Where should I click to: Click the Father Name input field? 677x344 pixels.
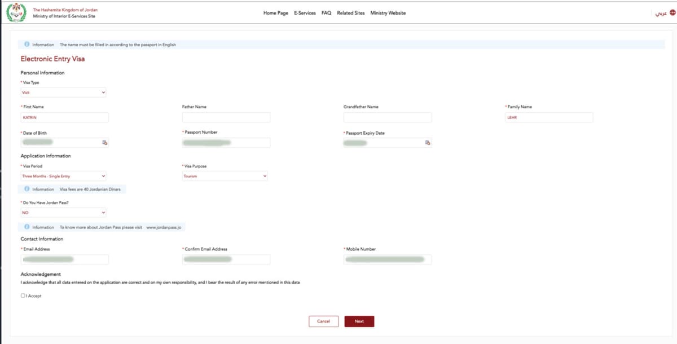point(226,117)
